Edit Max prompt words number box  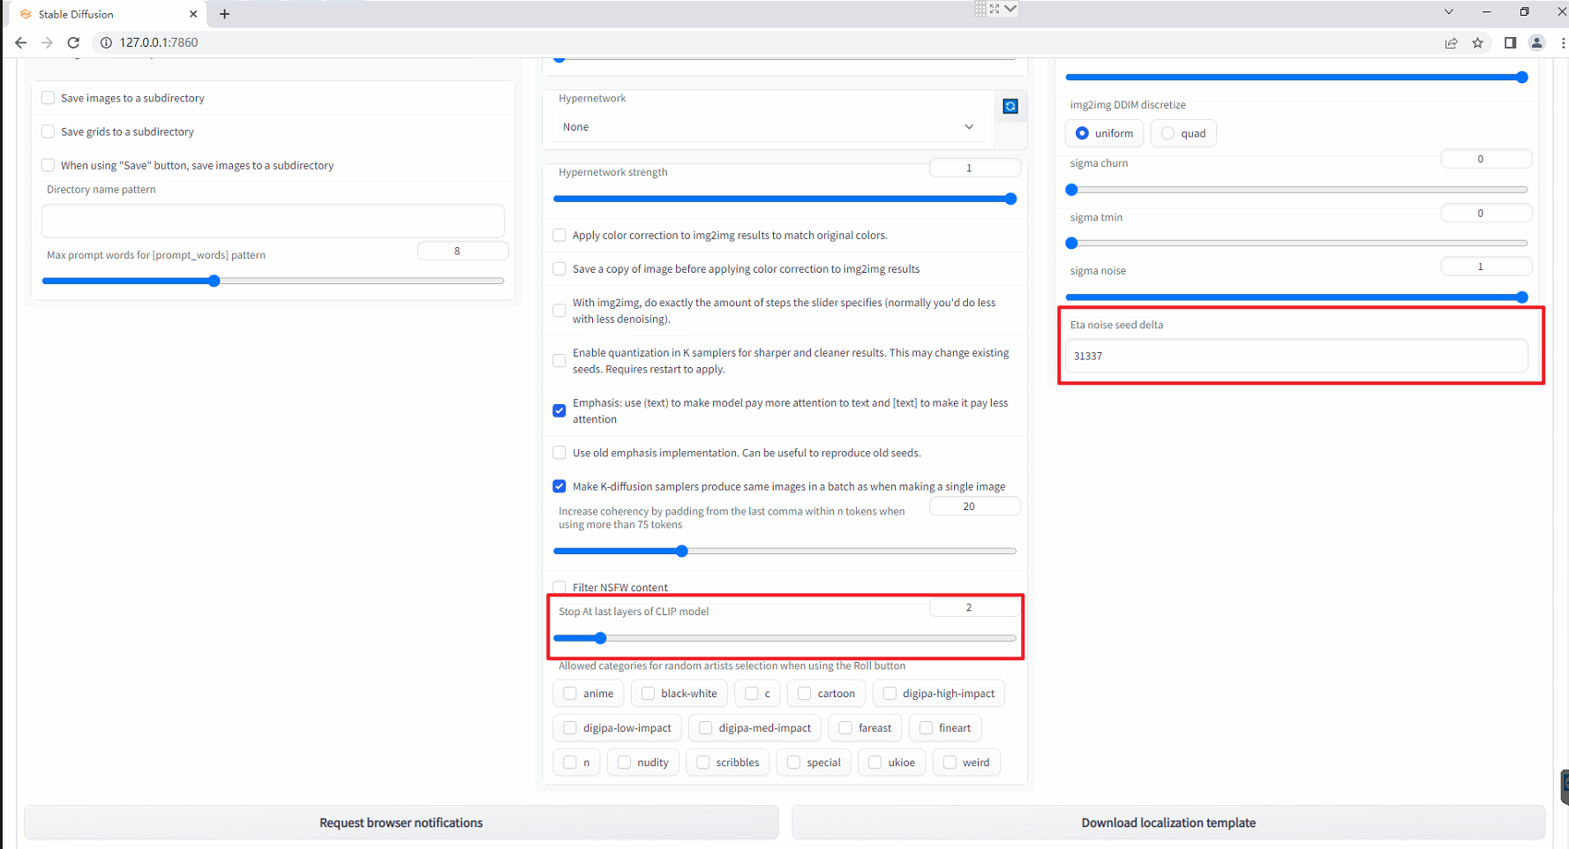click(462, 251)
